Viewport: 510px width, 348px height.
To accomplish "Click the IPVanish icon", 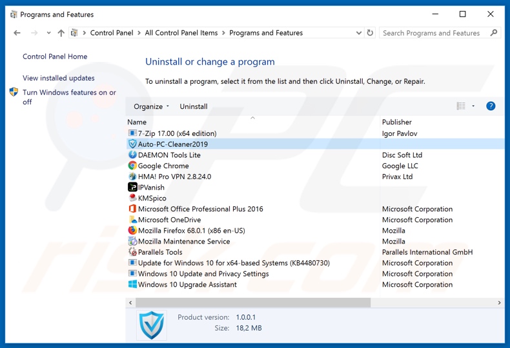I will [132, 187].
